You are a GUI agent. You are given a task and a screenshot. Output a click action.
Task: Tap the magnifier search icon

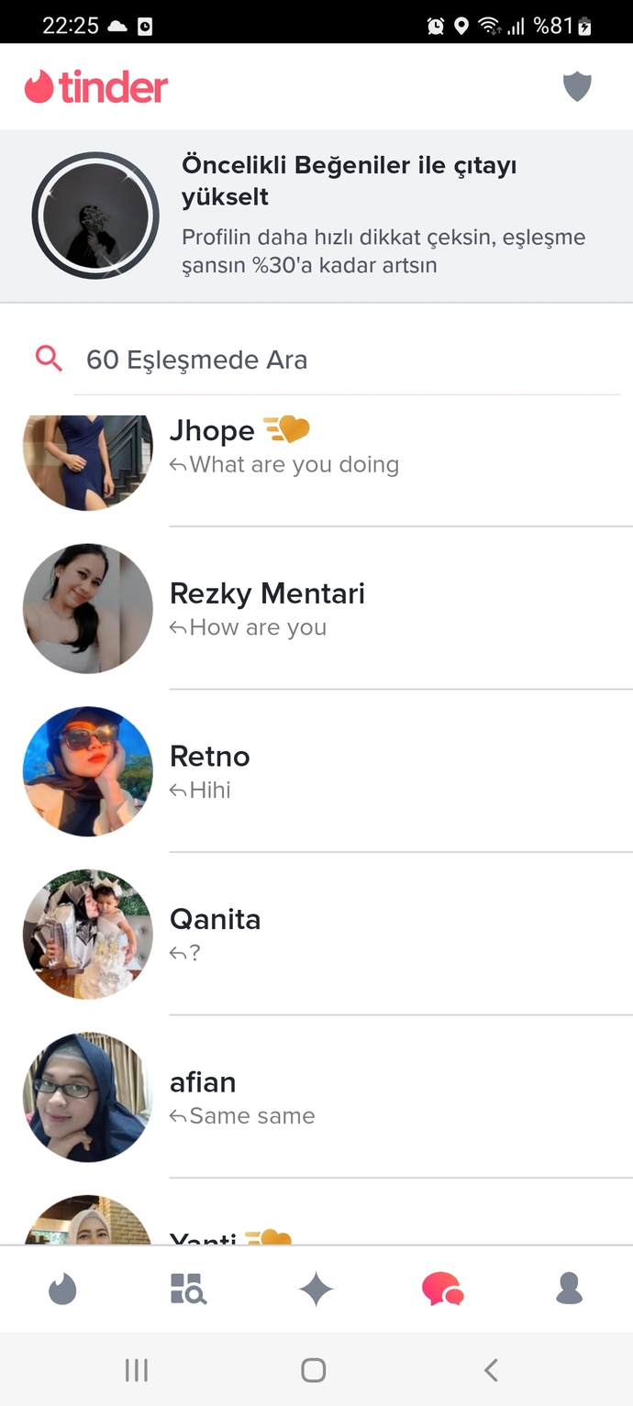click(x=49, y=359)
